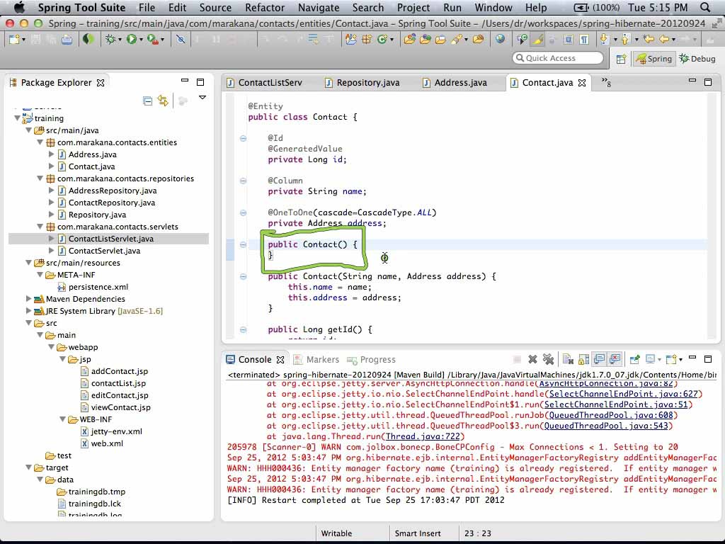
Task: Open the Package Explorer View Menu
Action: pyautogui.click(x=202, y=98)
